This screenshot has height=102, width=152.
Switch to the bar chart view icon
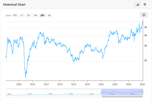click(138, 5)
